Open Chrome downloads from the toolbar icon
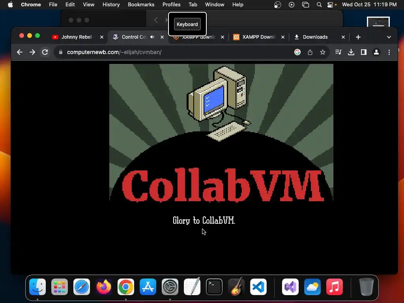The height and width of the screenshot is (303, 404). (351, 52)
